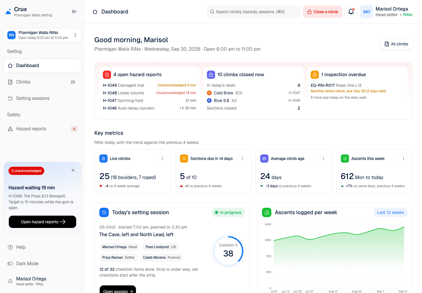Click the orange Sections due card icon
Image resolution: width=422 pixels, height=293 pixels.
(184, 159)
